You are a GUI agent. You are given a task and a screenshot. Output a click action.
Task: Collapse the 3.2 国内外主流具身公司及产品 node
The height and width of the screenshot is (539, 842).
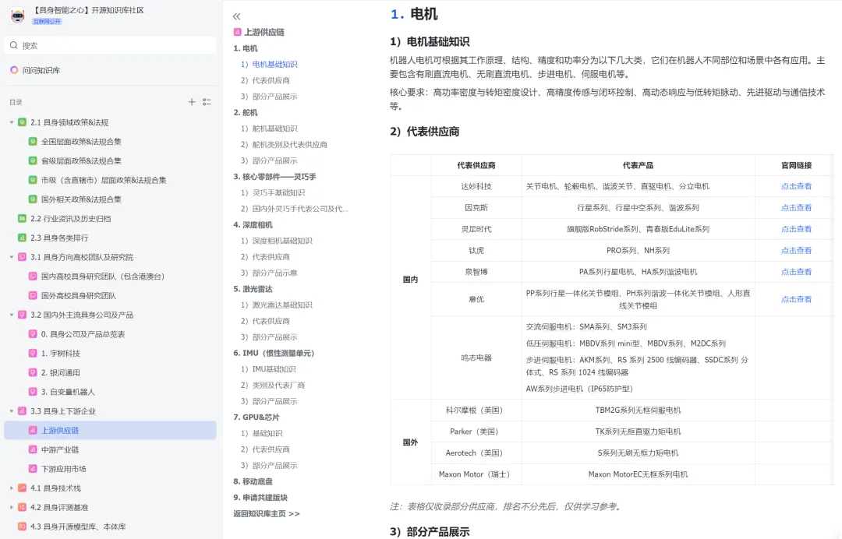pos(11,315)
